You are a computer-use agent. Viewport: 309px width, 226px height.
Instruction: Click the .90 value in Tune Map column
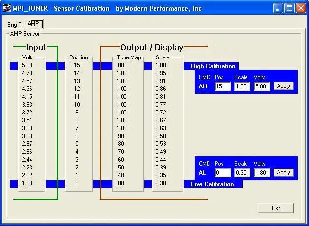pos(121,136)
